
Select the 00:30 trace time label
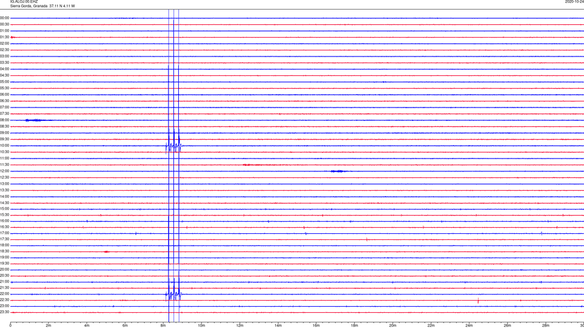(5, 24)
